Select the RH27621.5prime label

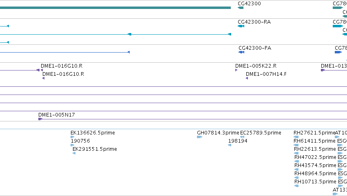[314, 133]
